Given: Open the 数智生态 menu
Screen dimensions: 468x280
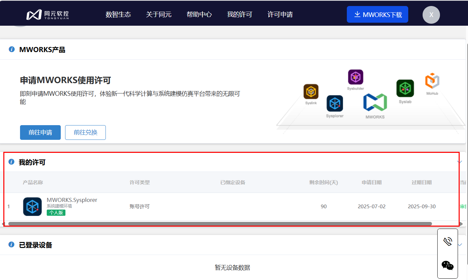Looking at the screenshot, I should tap(118, 14).
